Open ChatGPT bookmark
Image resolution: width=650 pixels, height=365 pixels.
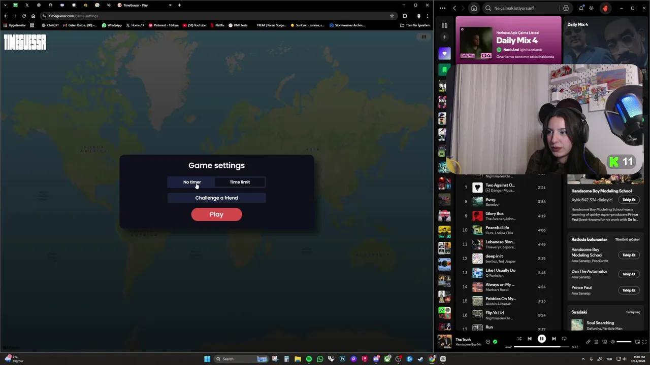pyautogui.click(x=50, y=25)
